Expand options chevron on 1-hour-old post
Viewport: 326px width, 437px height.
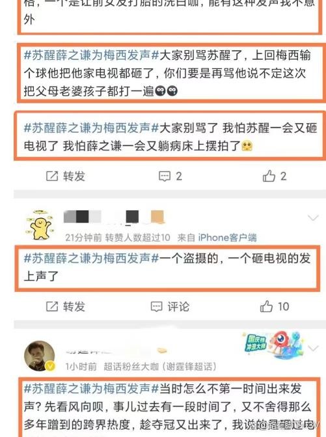(314, 348)
